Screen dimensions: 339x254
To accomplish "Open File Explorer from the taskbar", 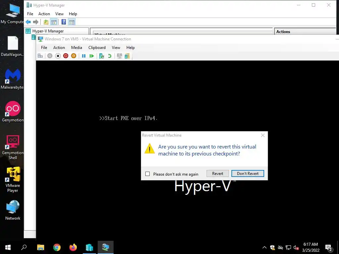I will 41,247.
